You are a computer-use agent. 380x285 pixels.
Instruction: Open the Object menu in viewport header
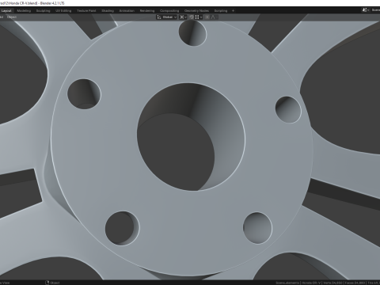click(x=12, y=17)
